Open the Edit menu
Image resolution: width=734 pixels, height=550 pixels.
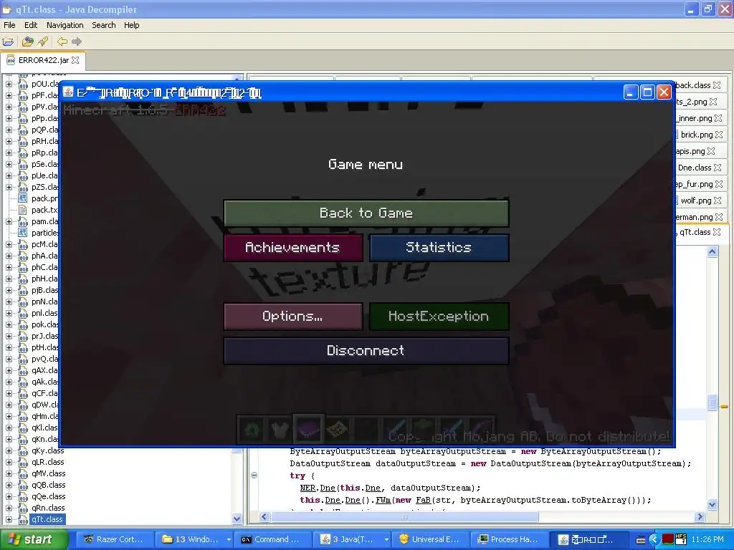point(31,25)
